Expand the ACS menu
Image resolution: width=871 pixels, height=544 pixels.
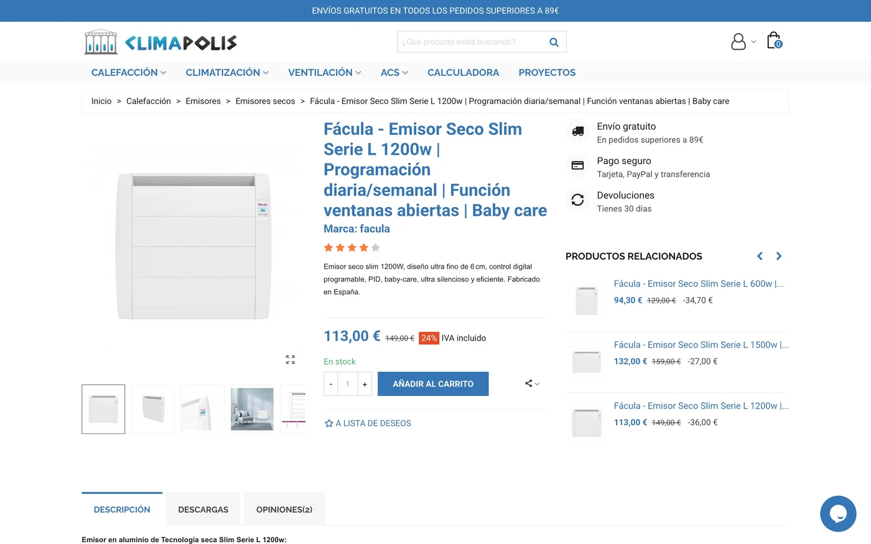click(x=394, y=73)
